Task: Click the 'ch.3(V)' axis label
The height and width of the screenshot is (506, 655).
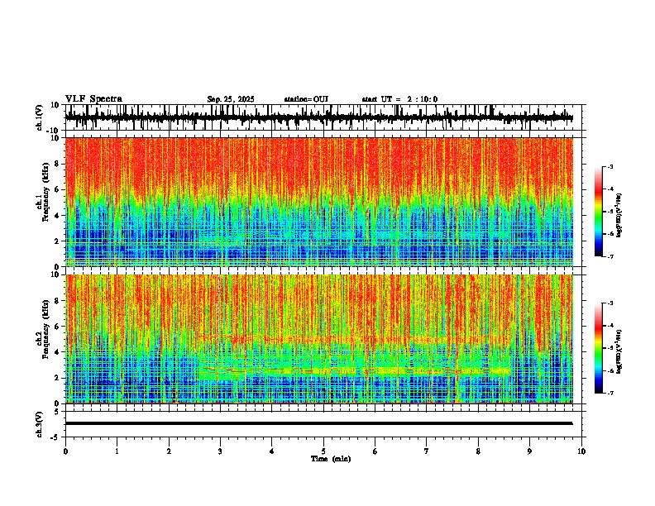Action: pyautogui.click(x=39, y=424)
